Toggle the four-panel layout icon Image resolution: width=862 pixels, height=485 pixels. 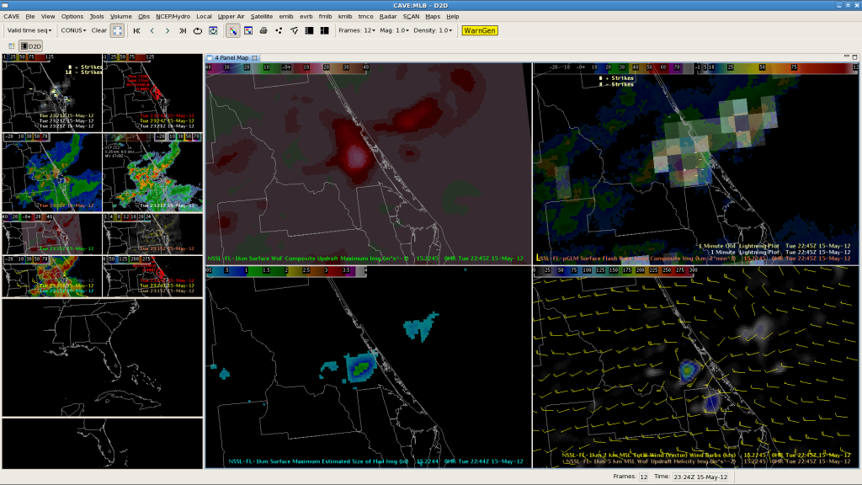click(324, 30)
